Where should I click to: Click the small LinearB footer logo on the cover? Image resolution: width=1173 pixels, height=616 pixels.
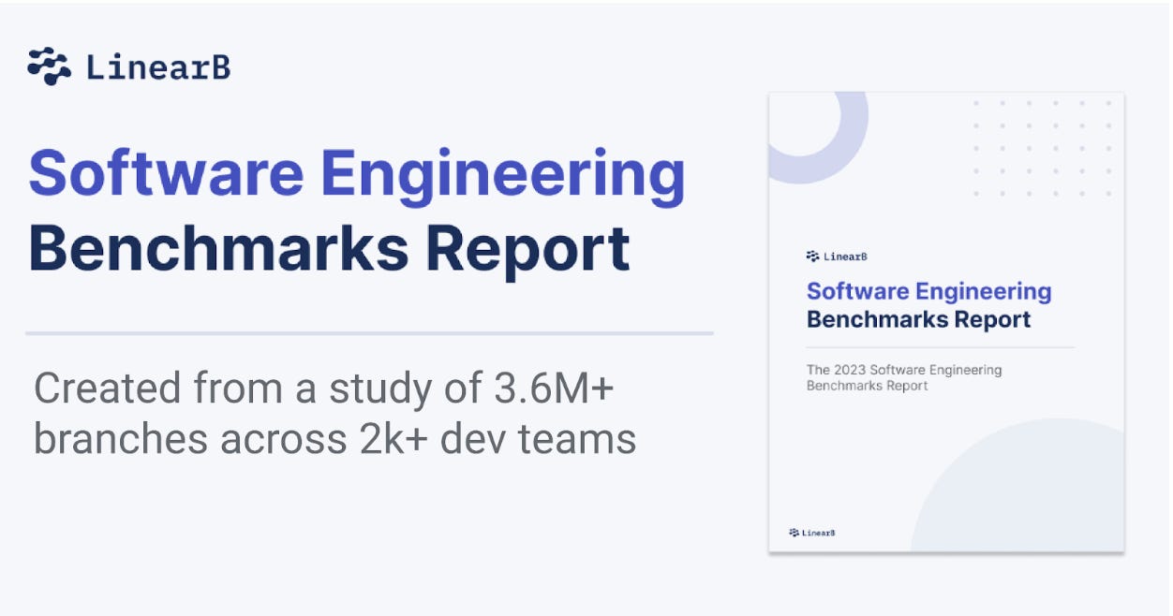point(812,533)
